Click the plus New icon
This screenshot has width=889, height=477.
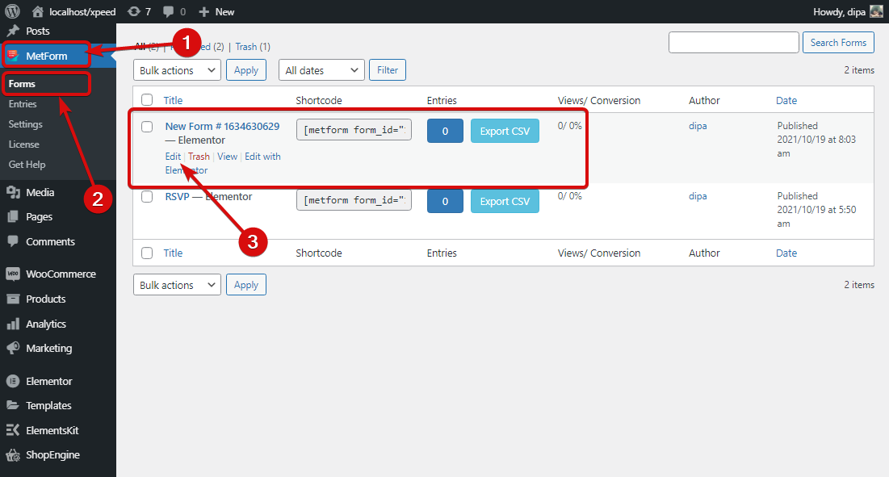tap(204, 11)
